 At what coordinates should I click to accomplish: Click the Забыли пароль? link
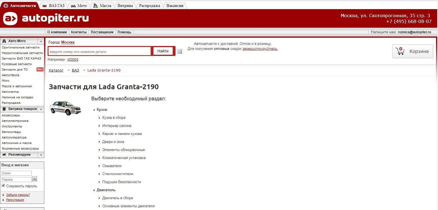(x=18, y=195)
